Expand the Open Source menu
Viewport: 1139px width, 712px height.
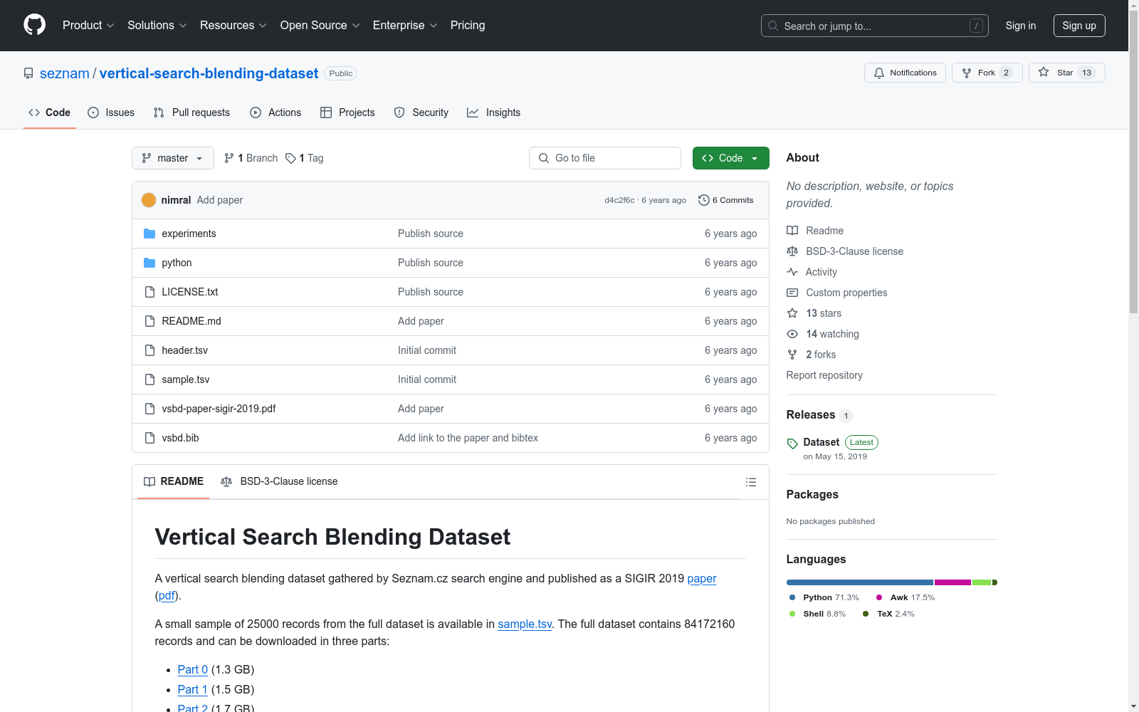[x=320, y=26]
